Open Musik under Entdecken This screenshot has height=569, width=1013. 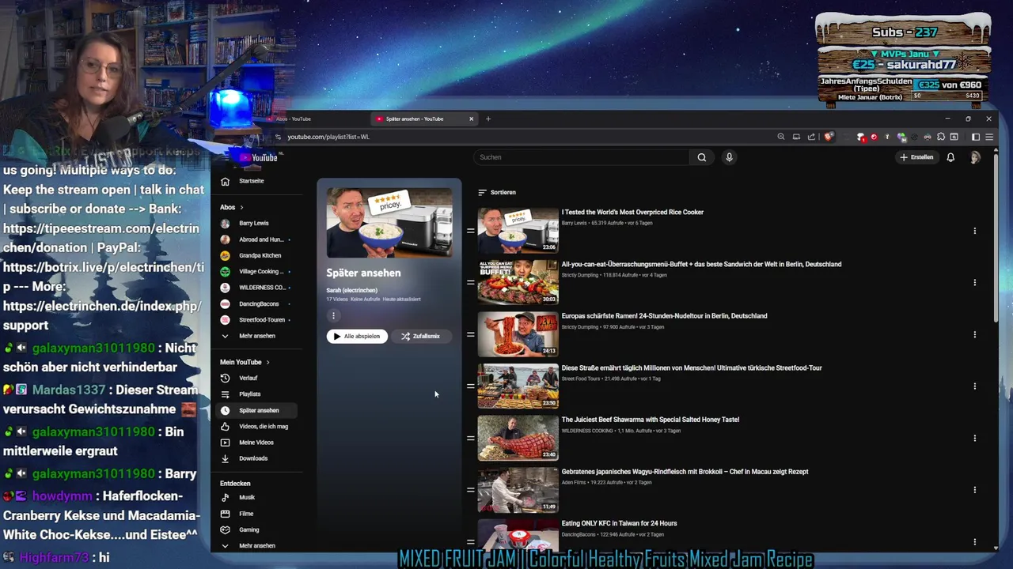tap(257, 497)
